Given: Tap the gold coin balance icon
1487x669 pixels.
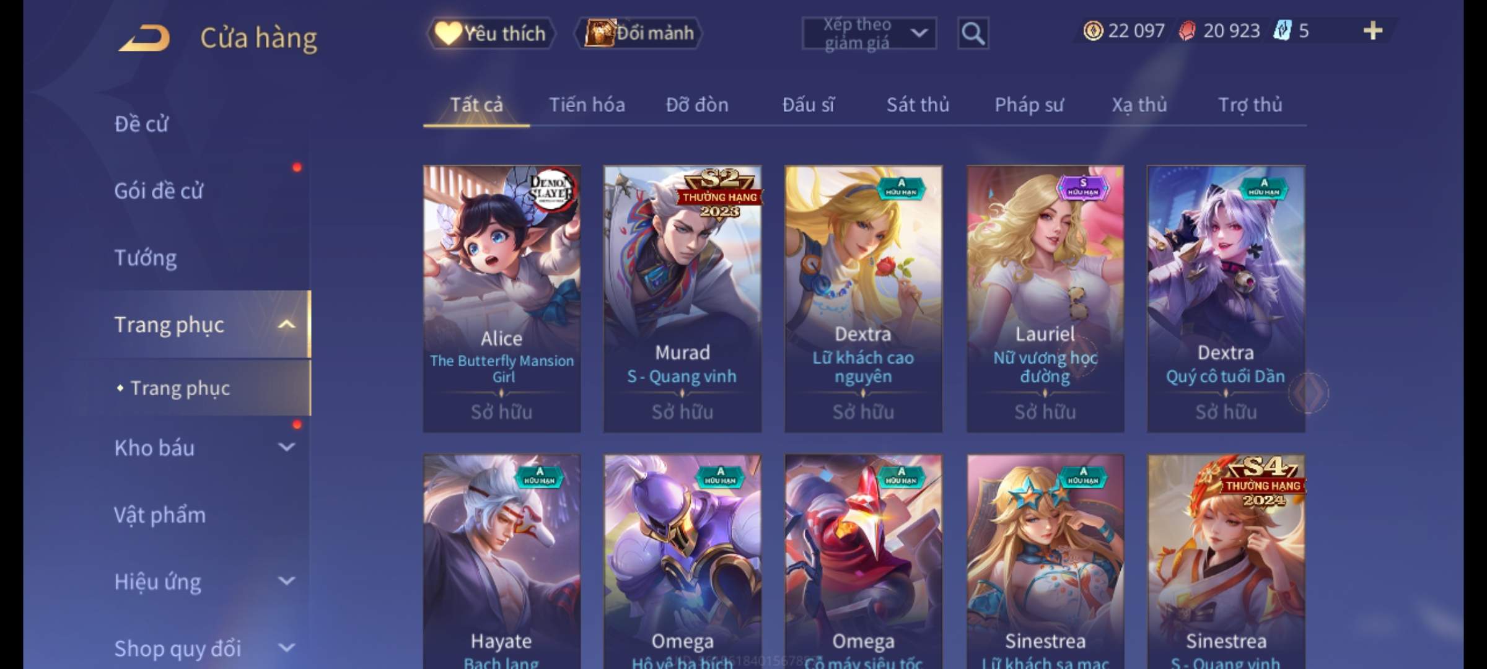Looking at the screenshot, I should (1093, 30).
